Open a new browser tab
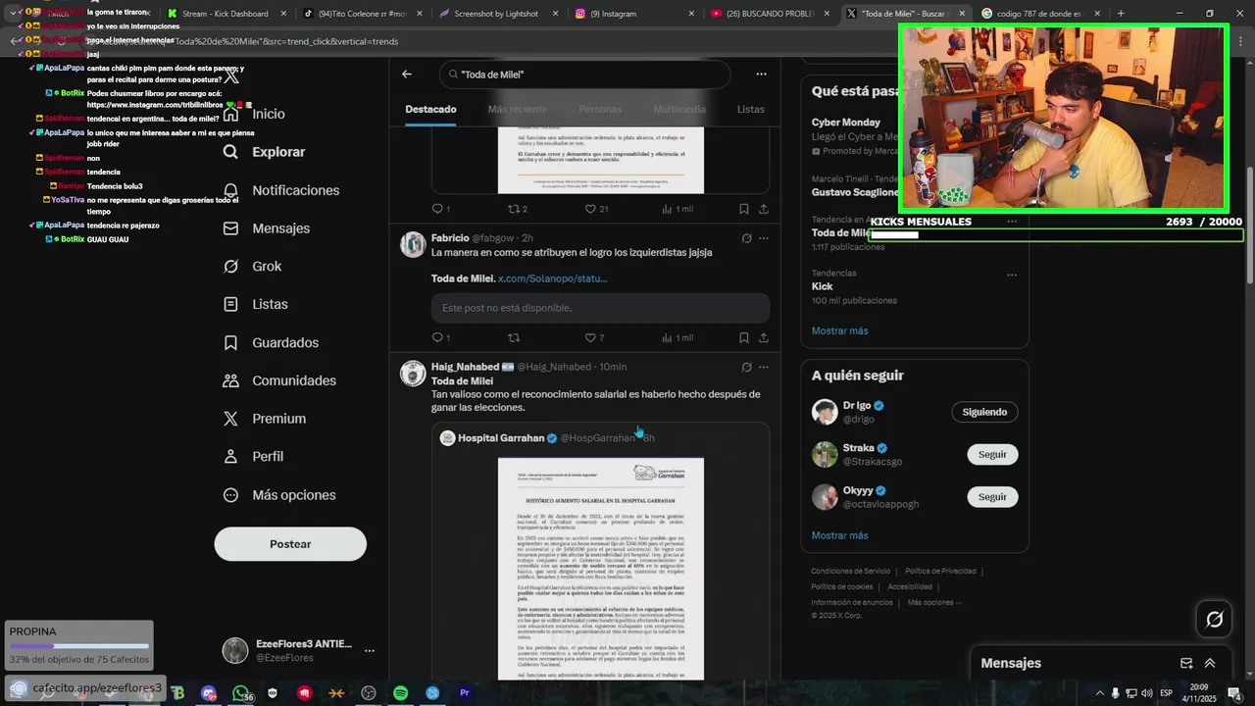Viewport: 1255px width, 706px height. (x=1121, y=14)
